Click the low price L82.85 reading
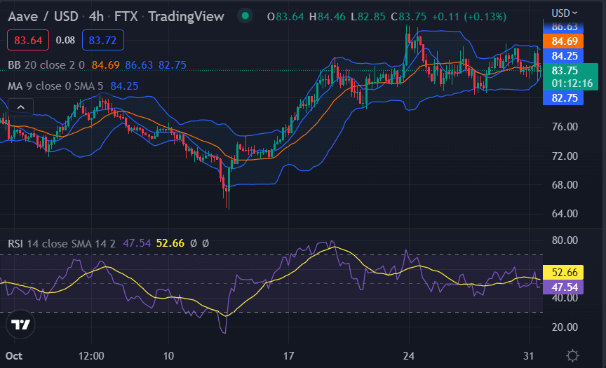The image size is (606, 368). (368, 17)
